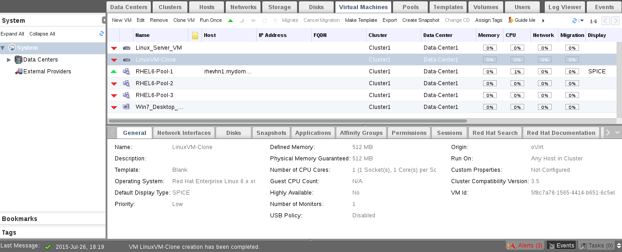Refresh the System tree panel
The image size is (622, 252).
(101, 34)
